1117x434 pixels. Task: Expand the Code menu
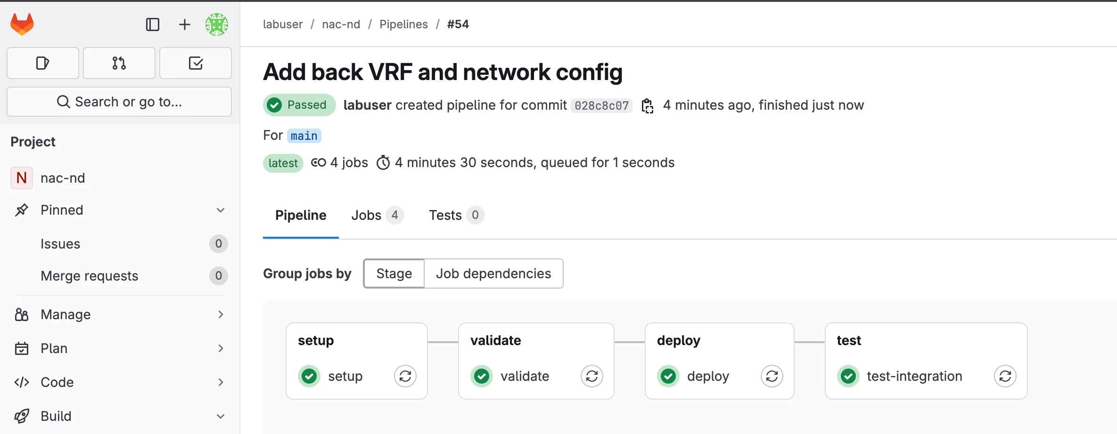point(221,382)
